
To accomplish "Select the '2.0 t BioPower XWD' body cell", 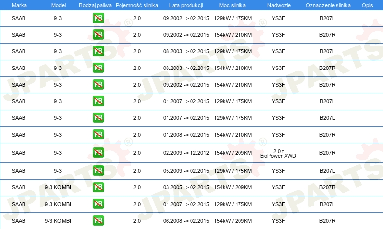I will tap(278, 153).
